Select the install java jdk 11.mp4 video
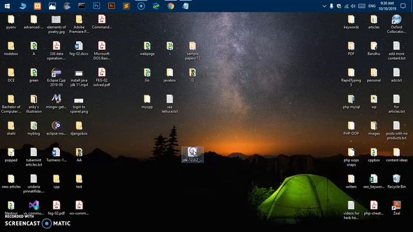The height and width of the screenshot is (232, 413). (x=79, y=77)
